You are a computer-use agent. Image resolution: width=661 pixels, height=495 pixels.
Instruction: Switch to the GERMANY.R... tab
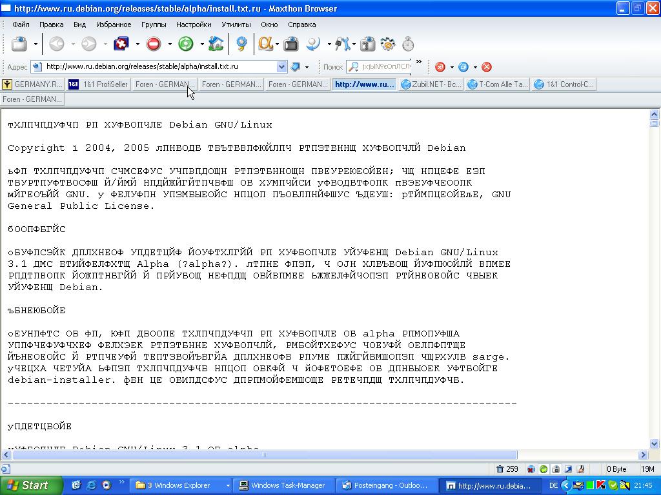(x=32, y=84)
